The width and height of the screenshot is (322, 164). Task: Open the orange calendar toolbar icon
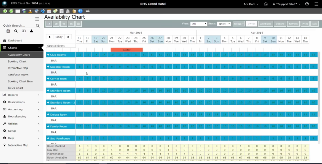49,11
